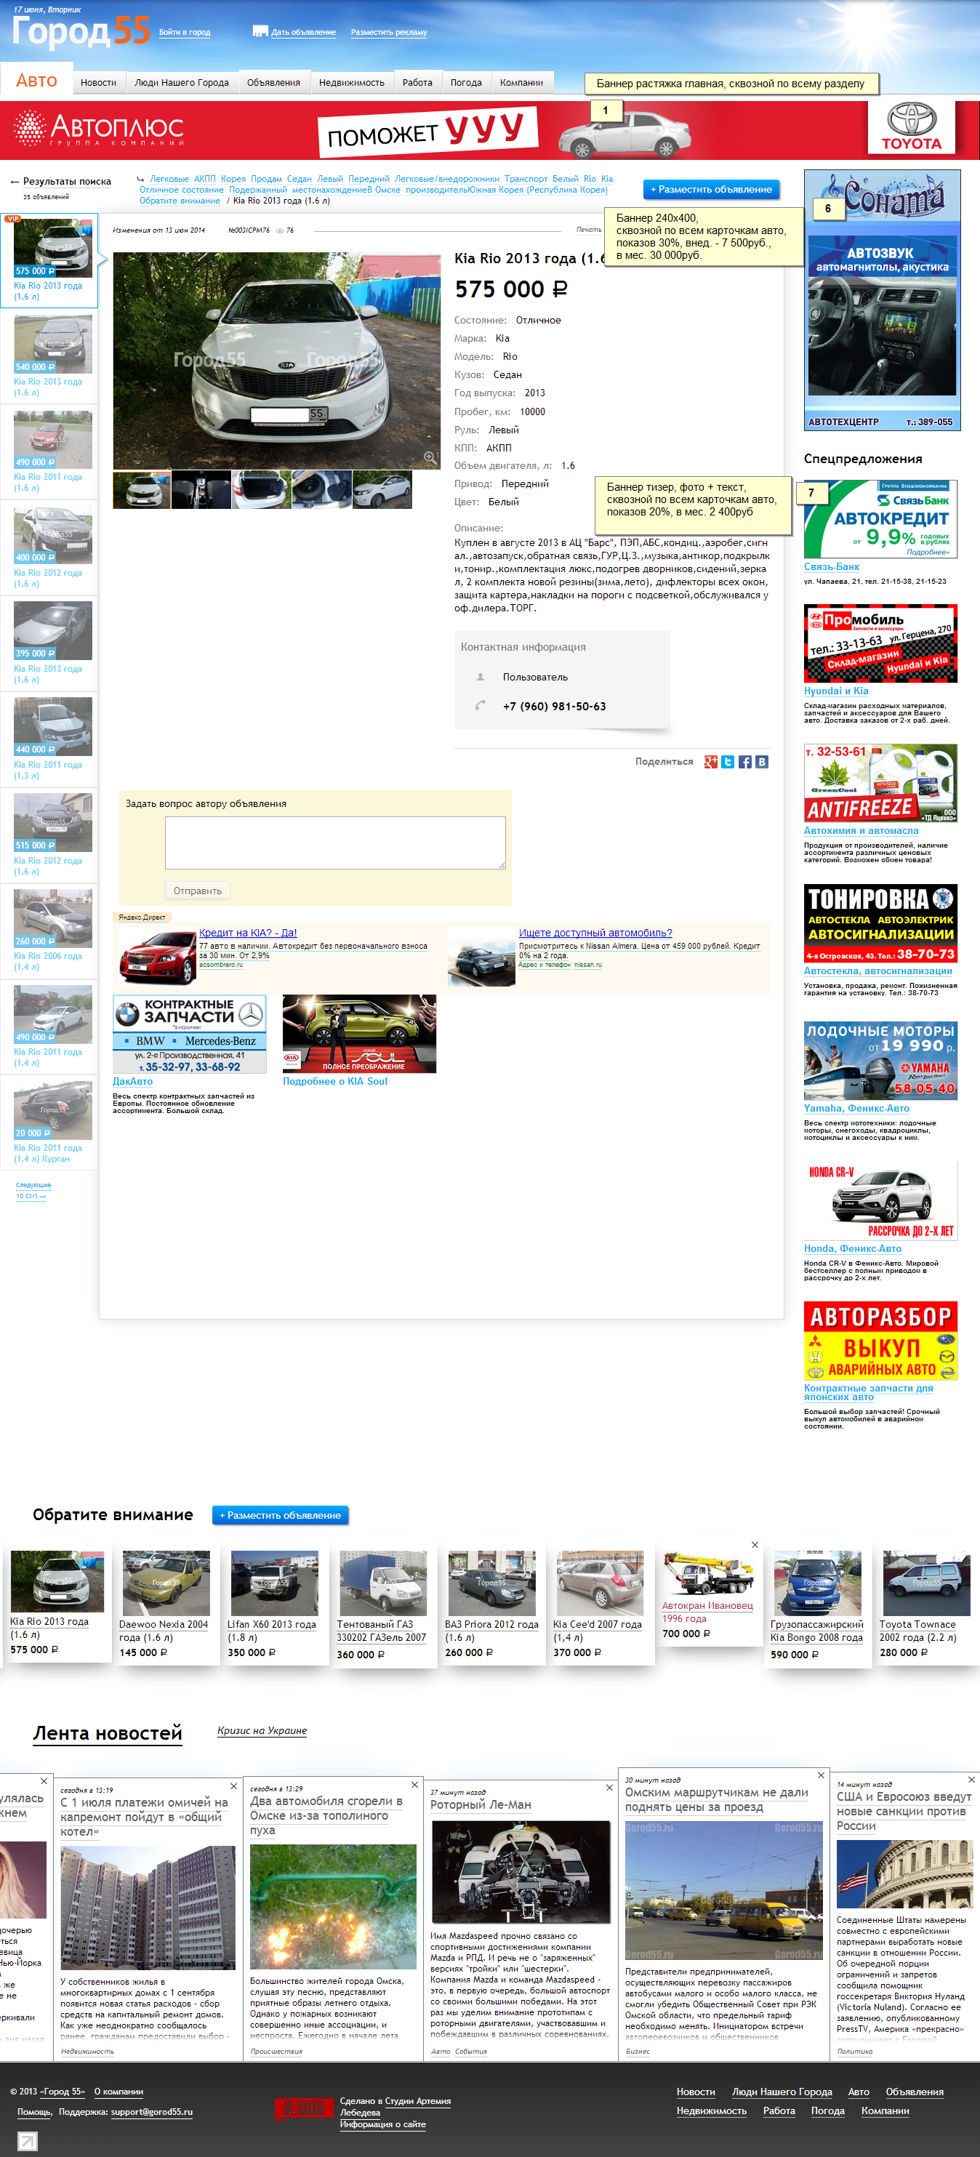Click Кризис на Украине topic link

[262, 1730]
